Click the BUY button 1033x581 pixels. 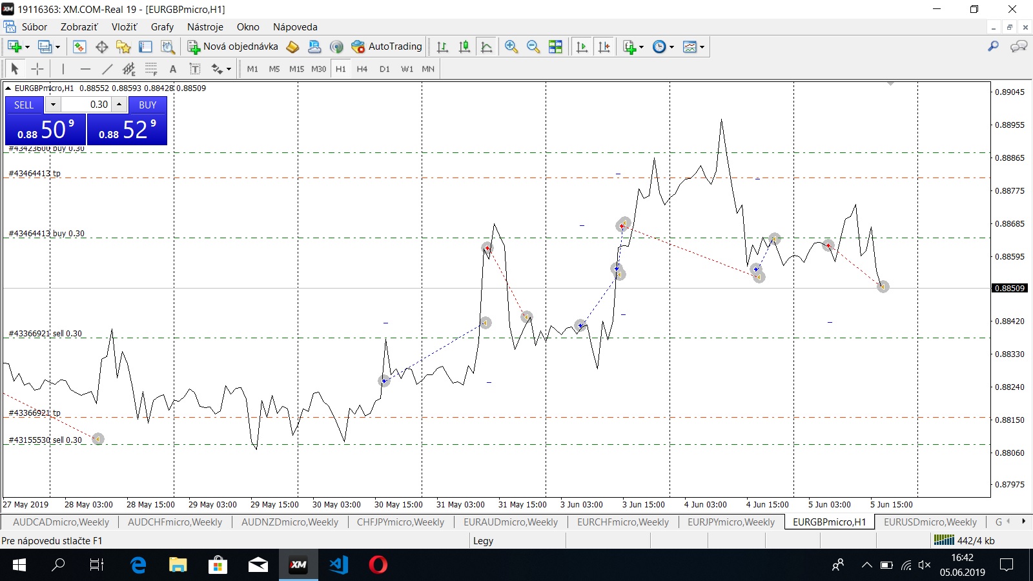point(147,105)
